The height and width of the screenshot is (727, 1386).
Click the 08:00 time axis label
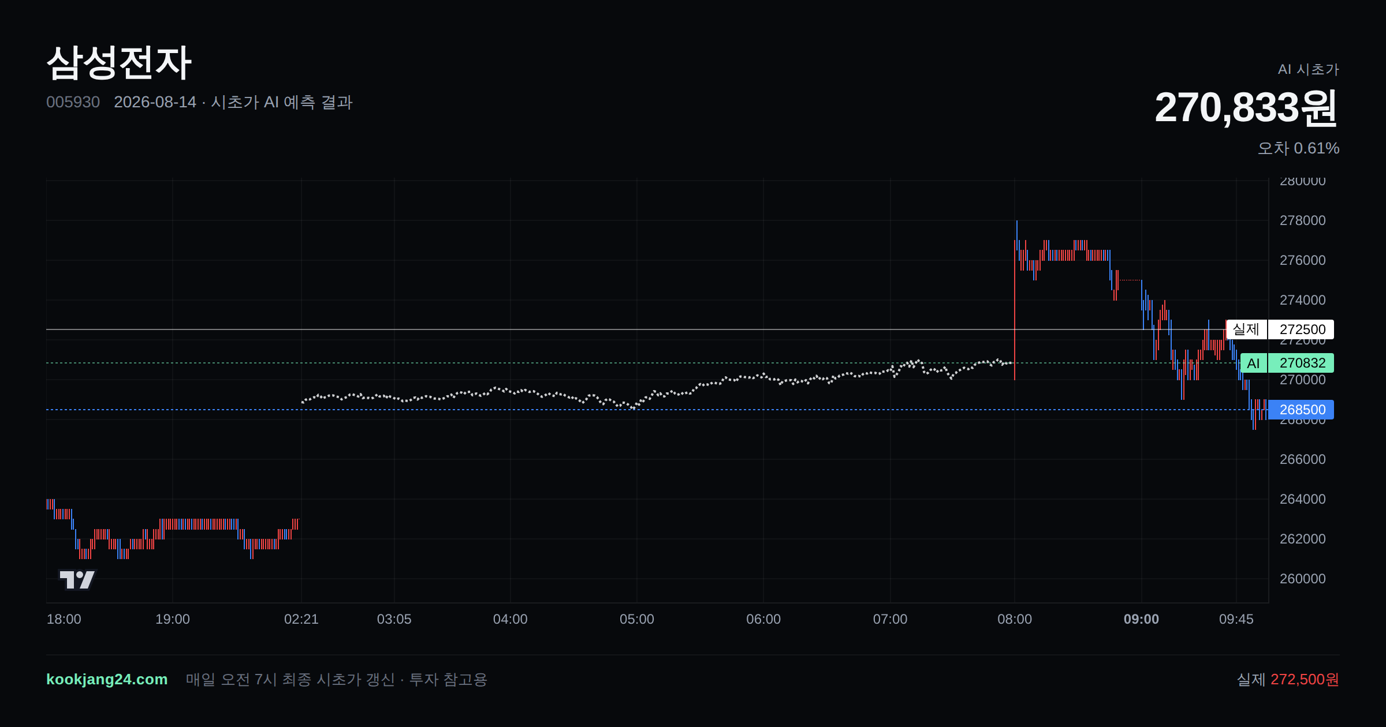point(1015,619)
